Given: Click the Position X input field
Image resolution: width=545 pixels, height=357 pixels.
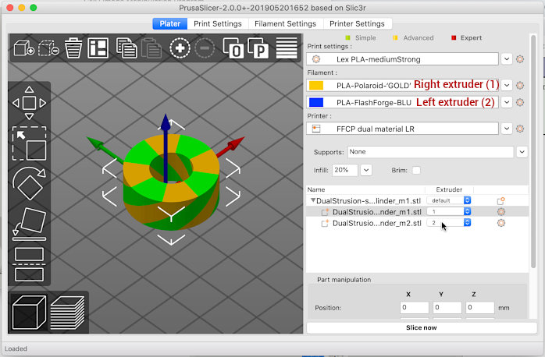Looking at the screenshot, I should coord(415,307).
